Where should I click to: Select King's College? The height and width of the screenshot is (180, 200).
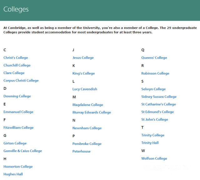coord(84,73)
